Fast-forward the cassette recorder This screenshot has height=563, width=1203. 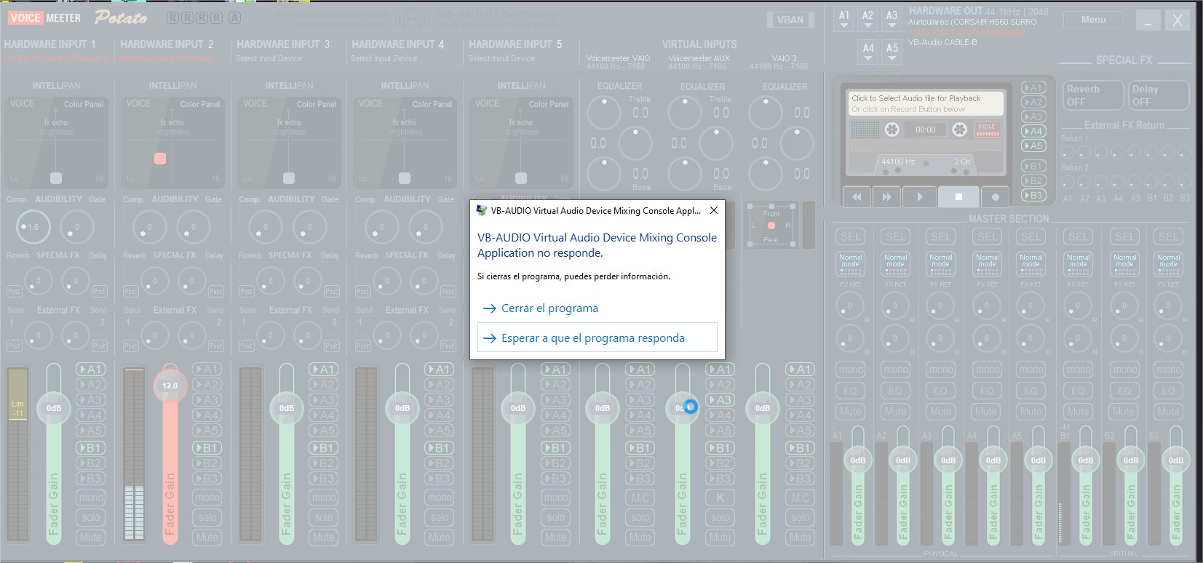coord(886,196)
